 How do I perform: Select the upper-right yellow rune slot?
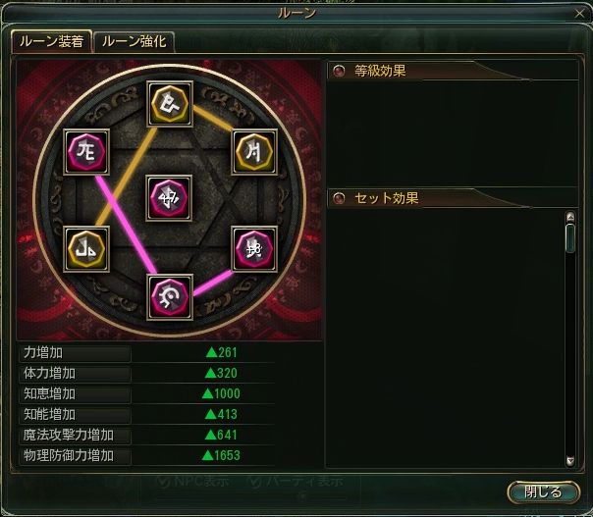point(254,152)
